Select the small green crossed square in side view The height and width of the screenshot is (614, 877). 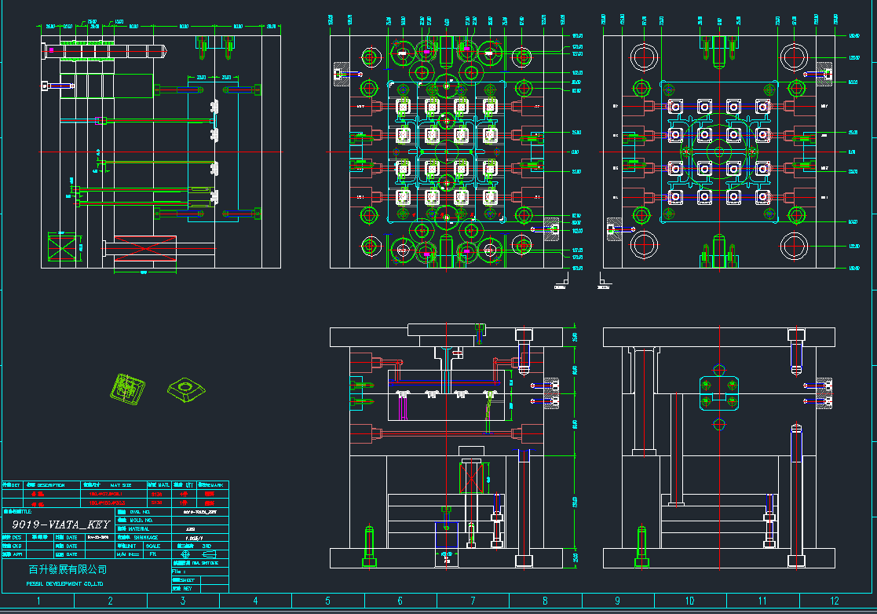pos(64,247)
